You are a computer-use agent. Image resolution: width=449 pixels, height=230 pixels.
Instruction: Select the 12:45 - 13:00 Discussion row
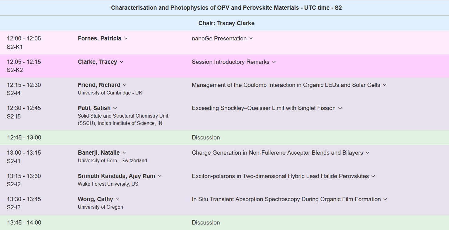tap(224, 138)
